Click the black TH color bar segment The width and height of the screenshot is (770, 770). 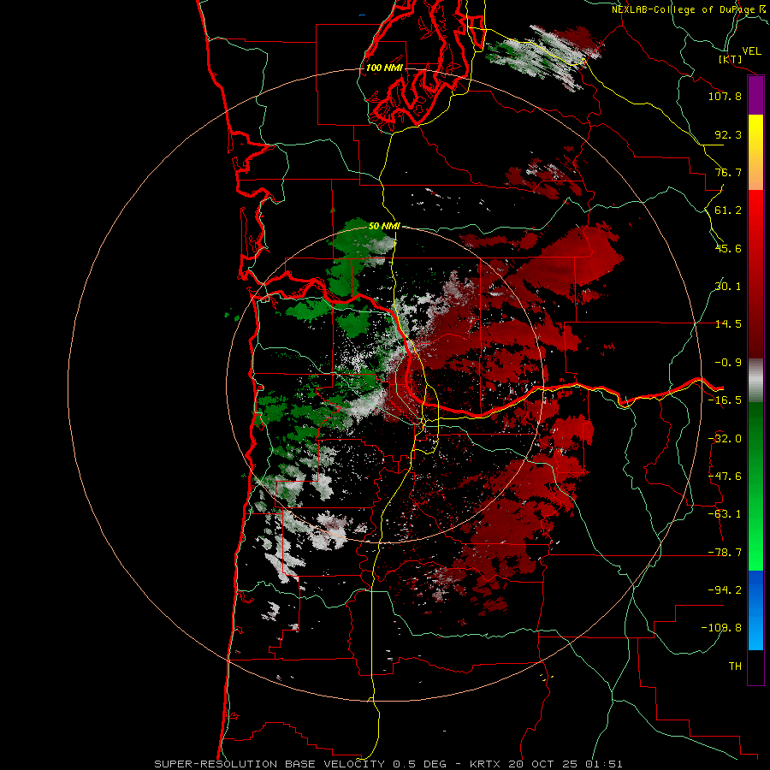pos(755,667)
